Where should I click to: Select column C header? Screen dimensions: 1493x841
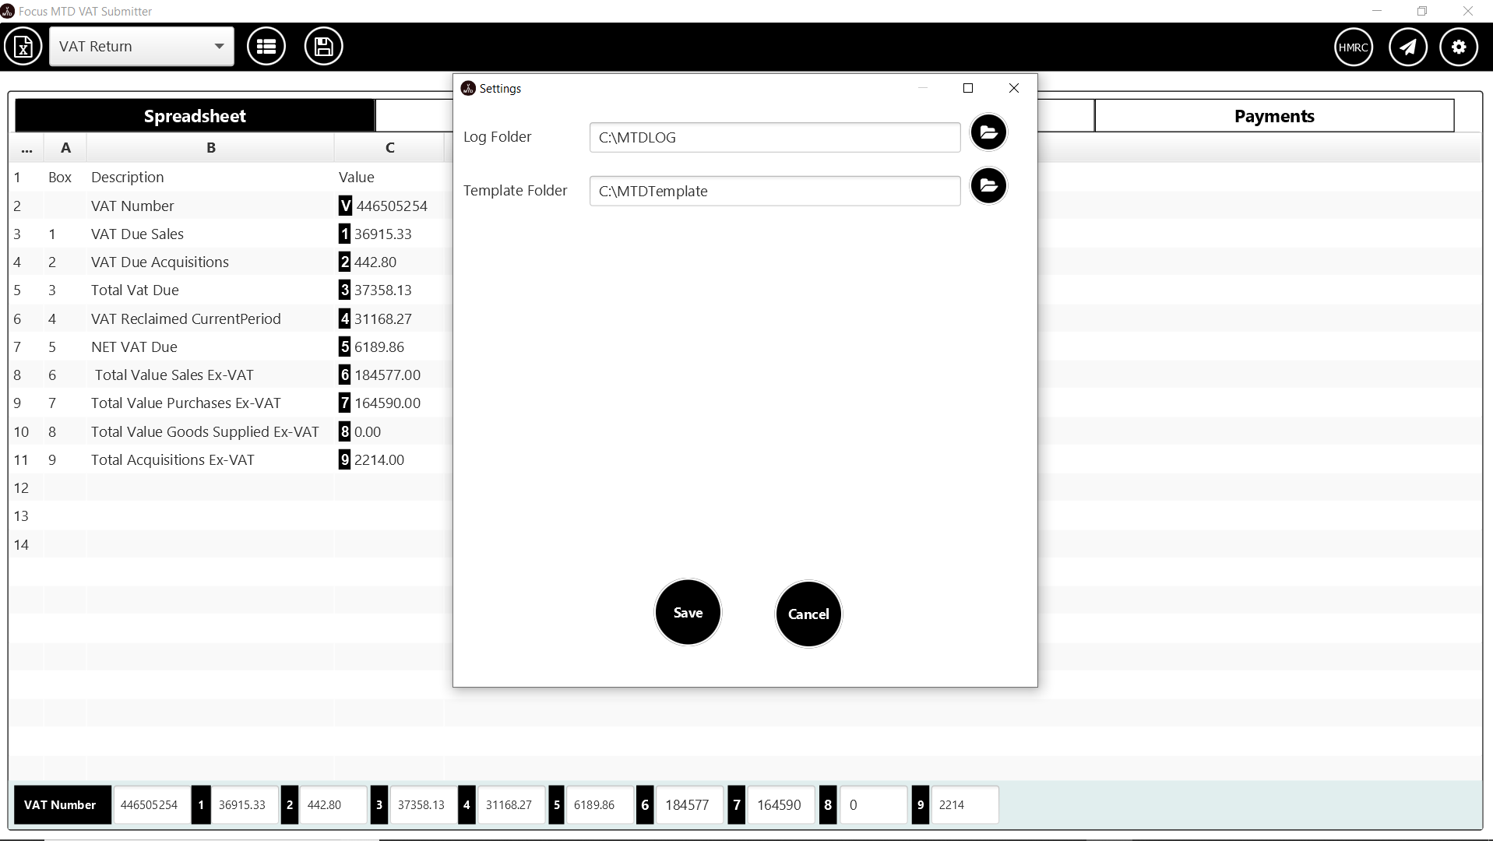[x=389, y=148]
